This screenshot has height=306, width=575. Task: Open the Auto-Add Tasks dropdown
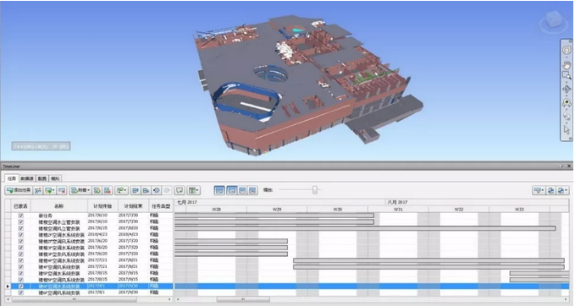(49, 190)
